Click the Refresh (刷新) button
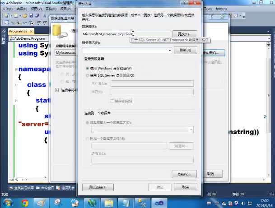This screenshot has width=275, height=208. [x=186, y=50]
